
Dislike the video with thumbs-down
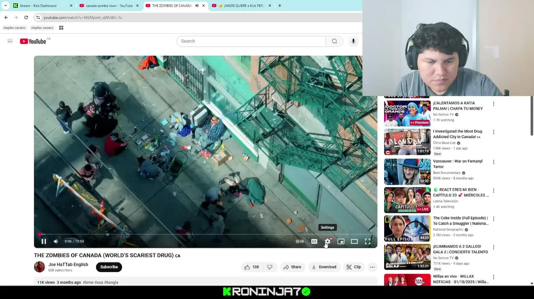pos(270,267)
